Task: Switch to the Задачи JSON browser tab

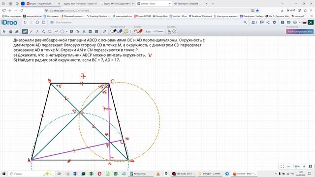Action: click(79, 3)
